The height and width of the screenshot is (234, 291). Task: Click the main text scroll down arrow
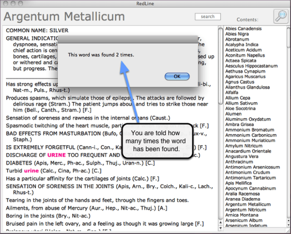(x=221, y=228)
